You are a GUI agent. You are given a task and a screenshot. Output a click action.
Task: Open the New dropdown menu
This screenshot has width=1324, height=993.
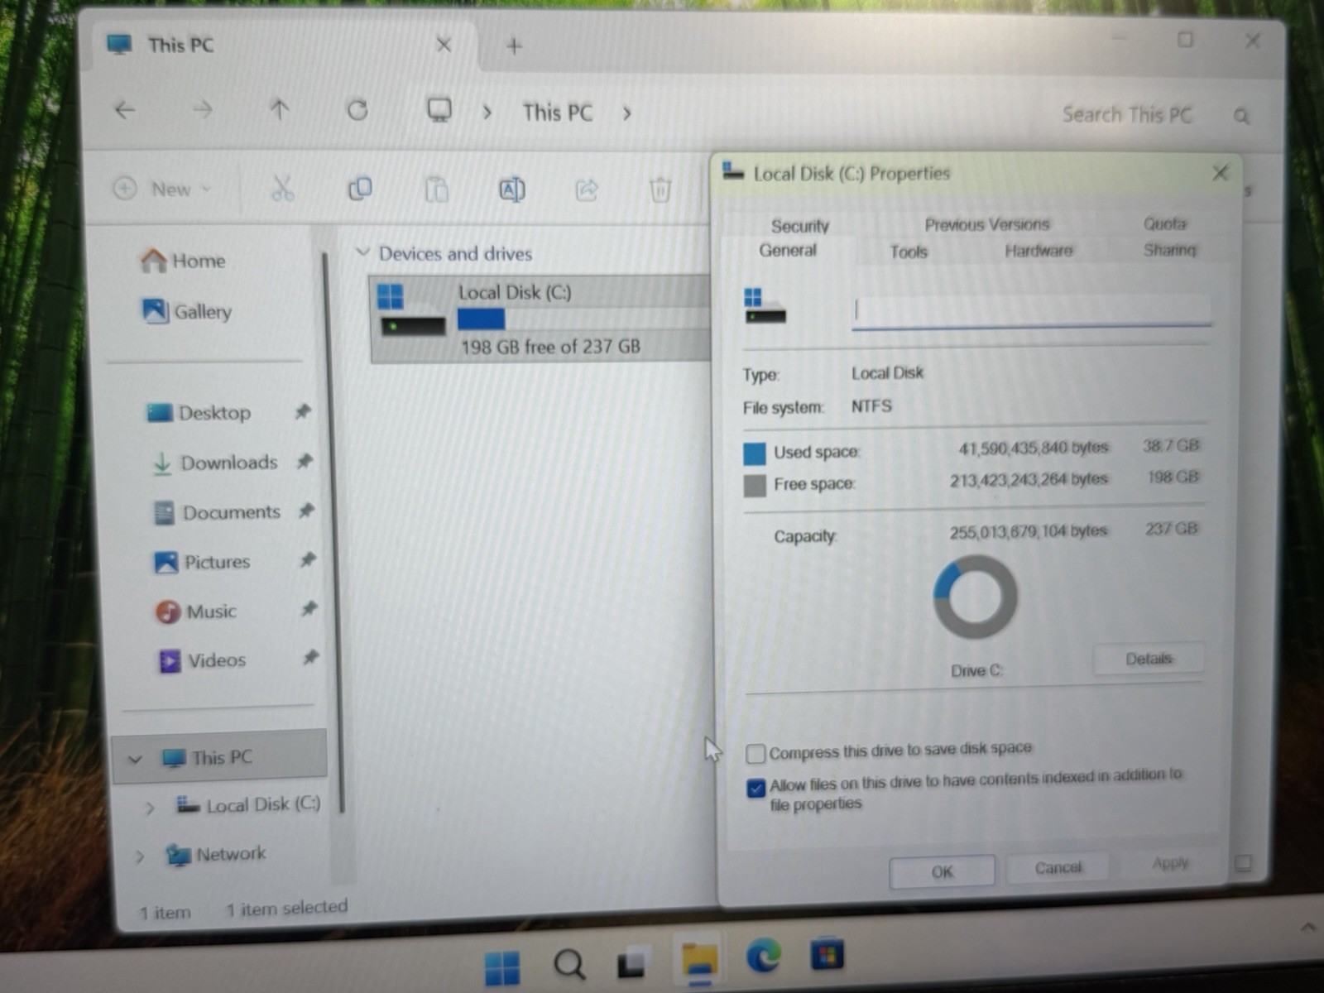click(x=163, y=189)
